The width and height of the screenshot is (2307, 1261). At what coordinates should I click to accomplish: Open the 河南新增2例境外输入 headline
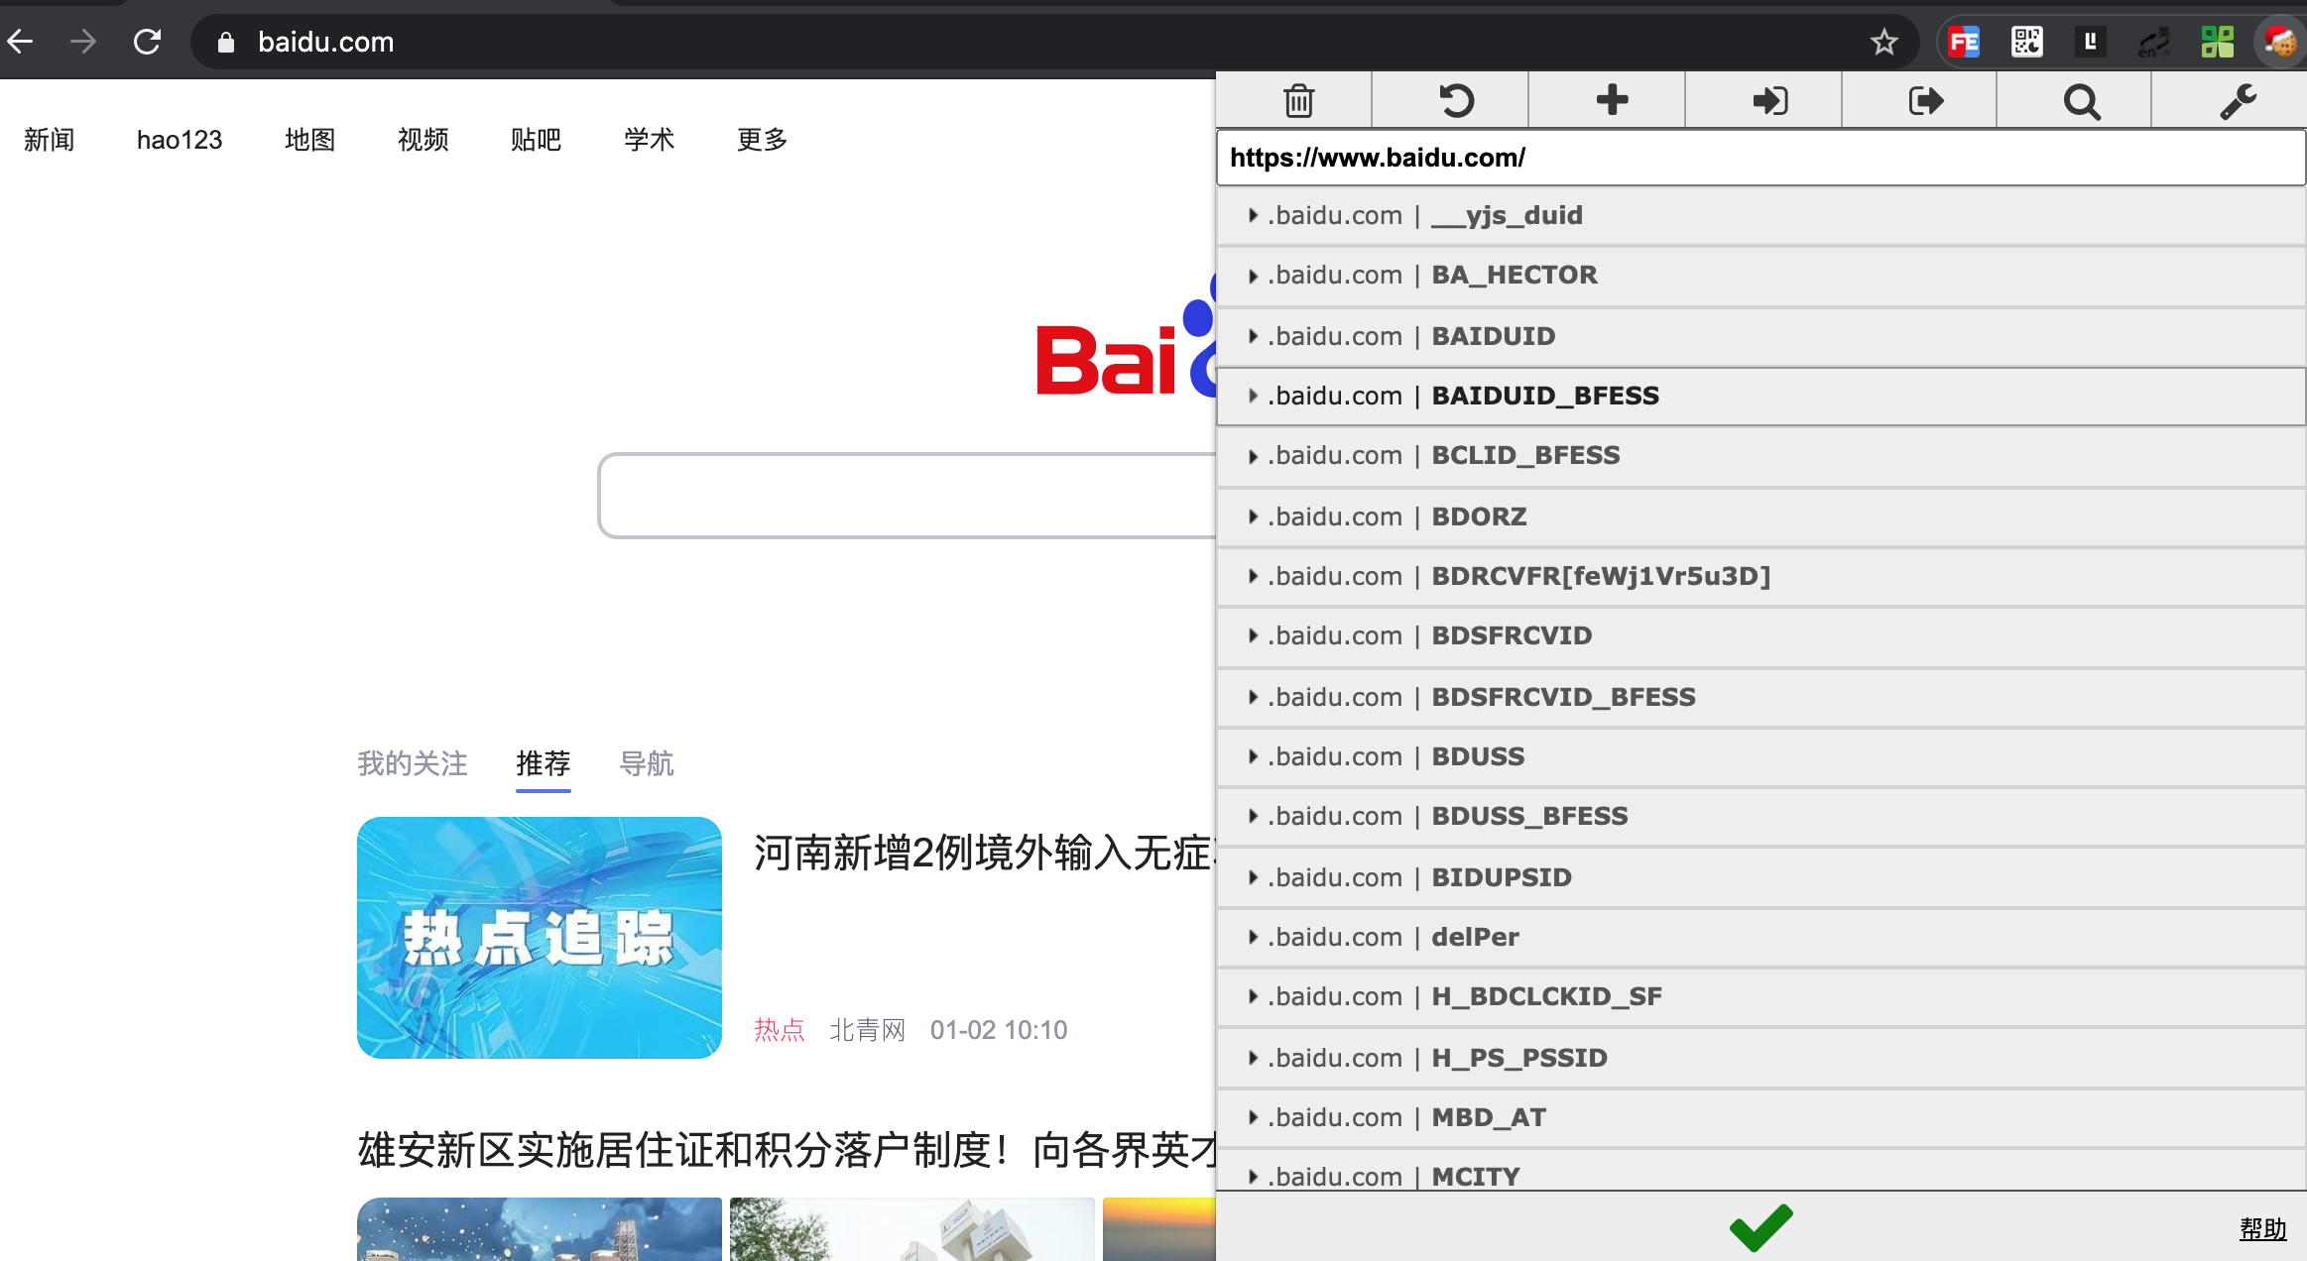coord(984,853)
